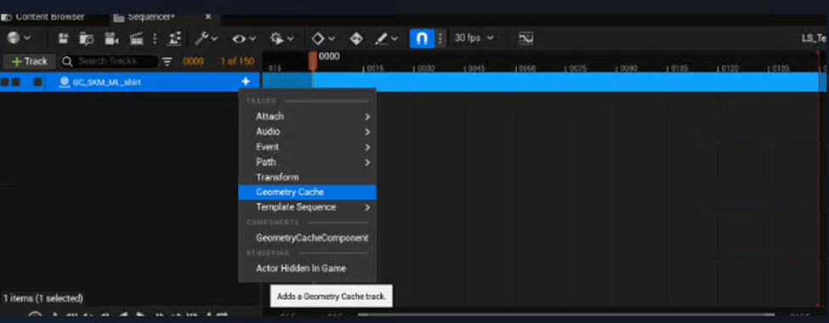Click the GC_SKM_ML_shirt actor icon

65,82
